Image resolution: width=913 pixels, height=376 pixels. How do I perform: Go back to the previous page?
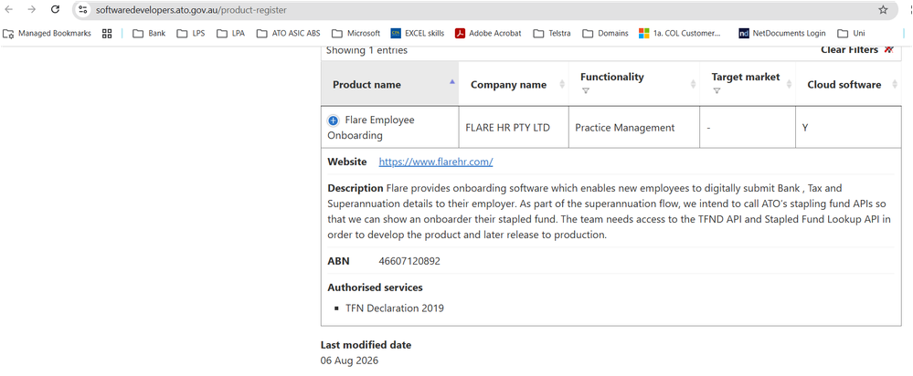[9, 9]
